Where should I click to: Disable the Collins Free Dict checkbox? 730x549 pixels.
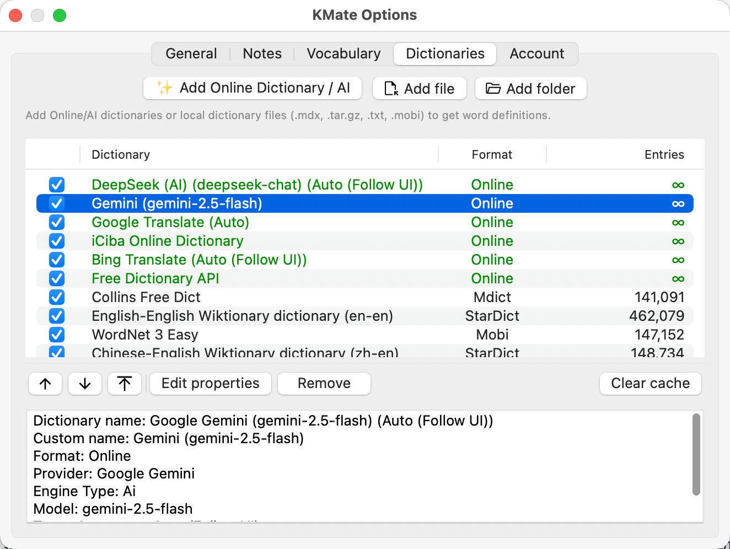(57, 297)
